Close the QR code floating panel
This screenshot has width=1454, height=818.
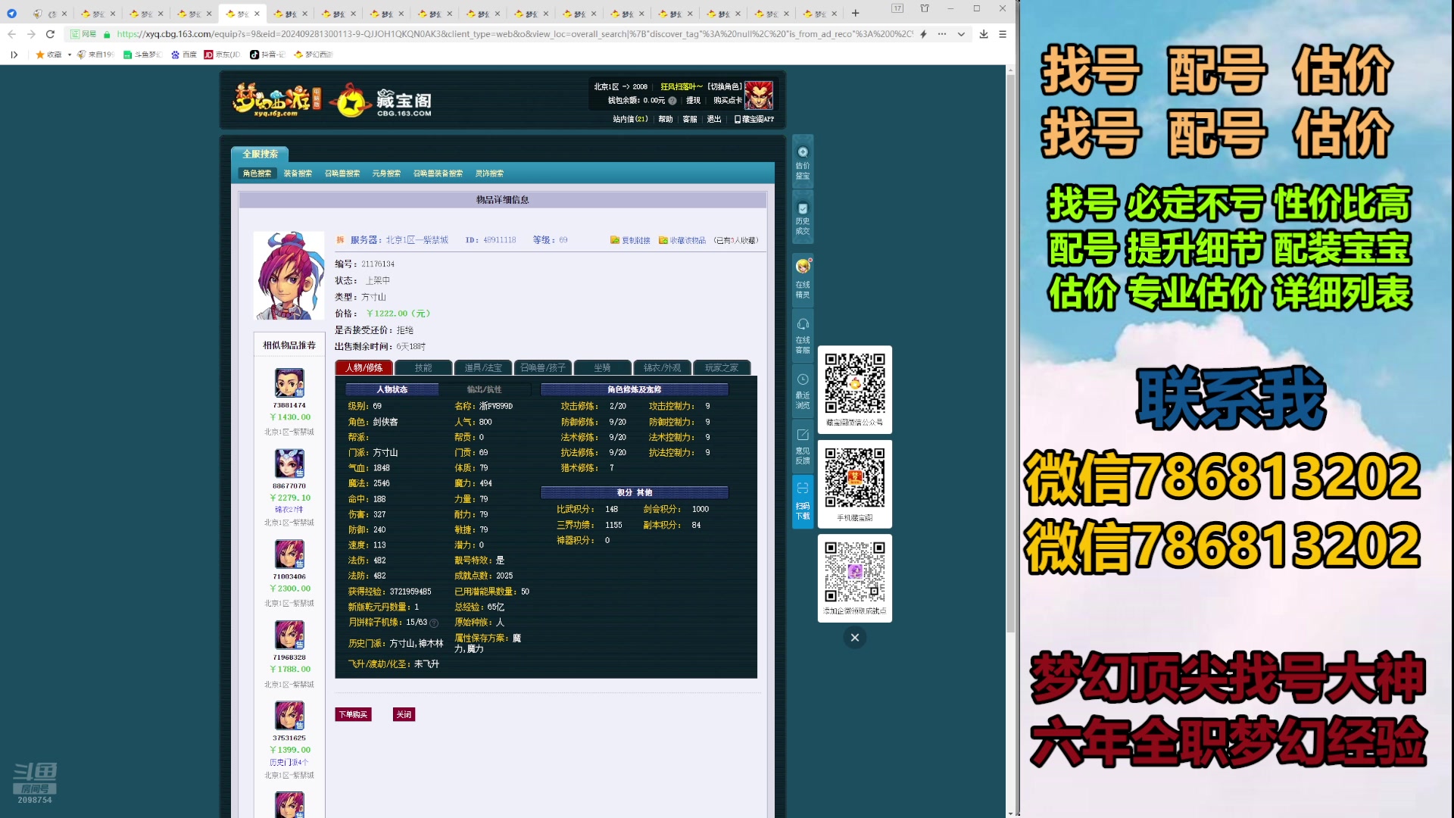854,638
